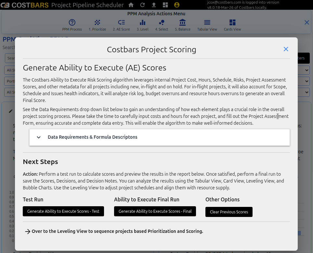The width and height of the screenshot is (313, 253).
Task: Click Generate Ability to Execute Scores - Test
Action: click(63, 211)
